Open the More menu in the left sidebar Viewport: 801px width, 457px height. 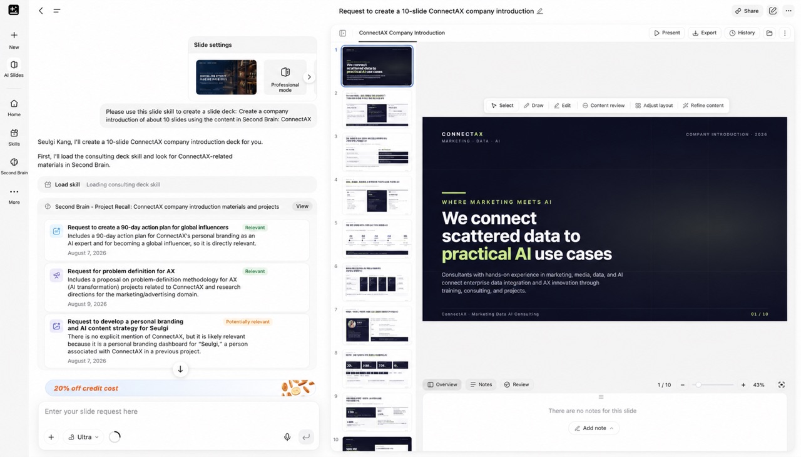[14, 196]
